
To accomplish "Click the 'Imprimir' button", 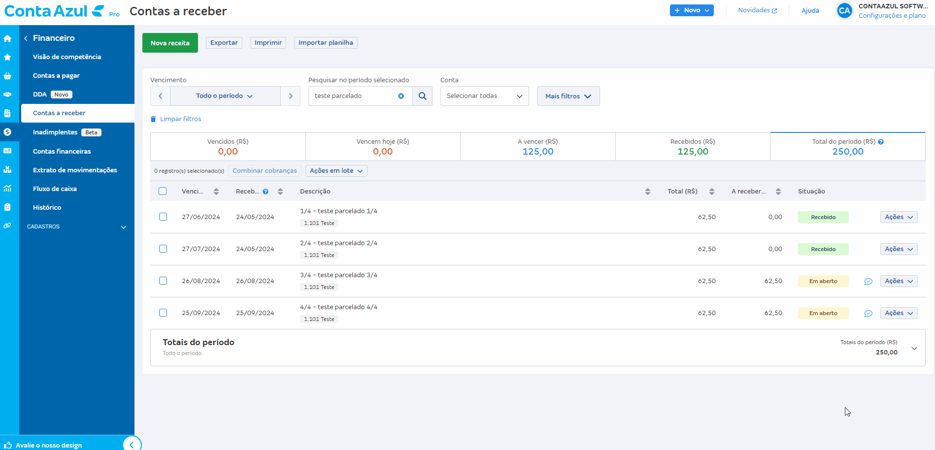I will 268,43.
